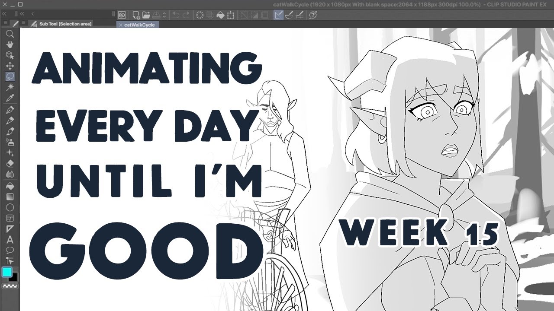Select the Hand move-canvas tool

pos(10,45)
